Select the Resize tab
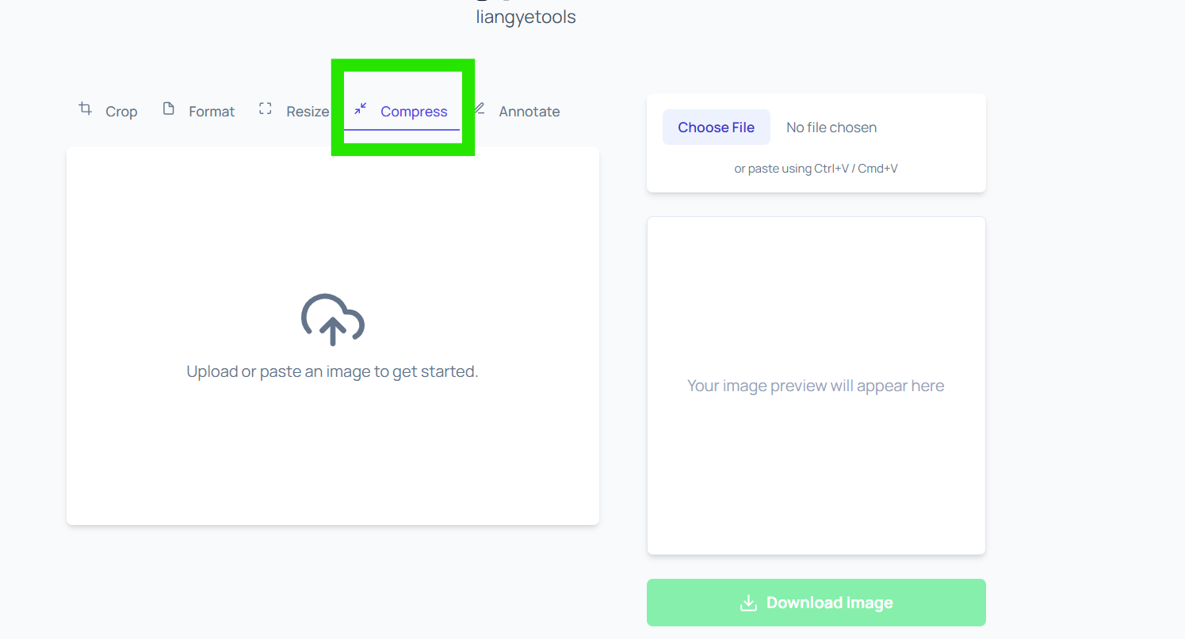The height and width of the screenshot is (639, 1185). 308,111
